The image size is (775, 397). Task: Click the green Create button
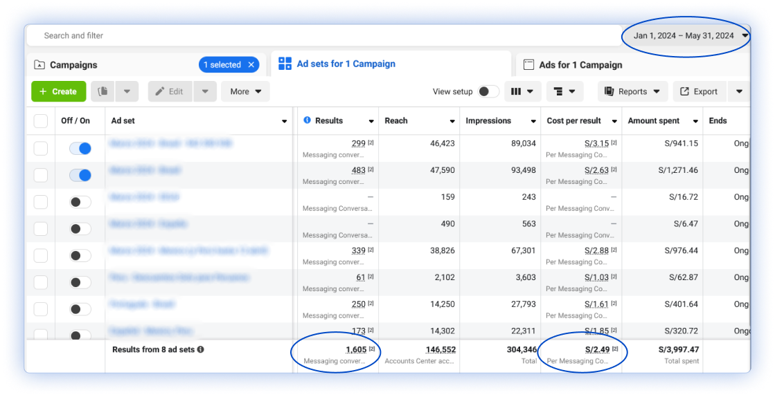pyautogui.click(x=58, y=91)
